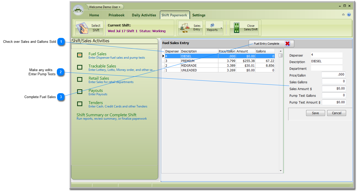Viewport: 357px width, 191px height.
Task: Click the Select Shift hand icon
Action: tap(82, 28)
